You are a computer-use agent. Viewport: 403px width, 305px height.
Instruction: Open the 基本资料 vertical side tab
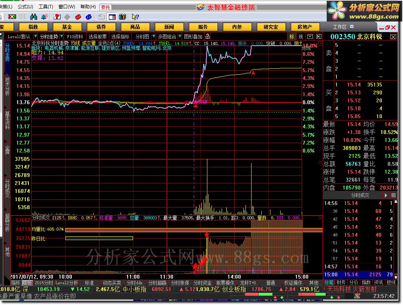pyautogui.click(x=7, y=120)
